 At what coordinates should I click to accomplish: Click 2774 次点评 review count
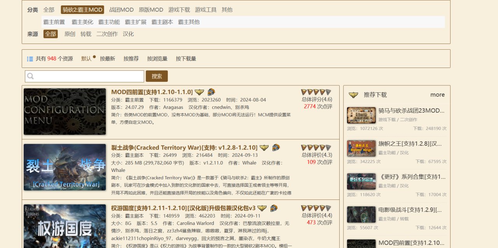[x=318, y=106]
